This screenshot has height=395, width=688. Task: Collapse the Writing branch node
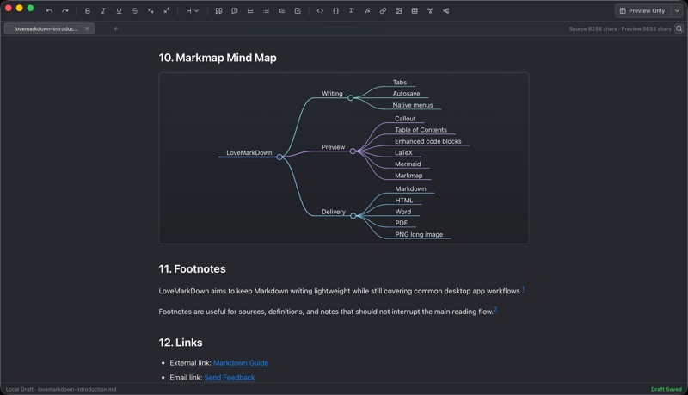click(x=351, y=98)
